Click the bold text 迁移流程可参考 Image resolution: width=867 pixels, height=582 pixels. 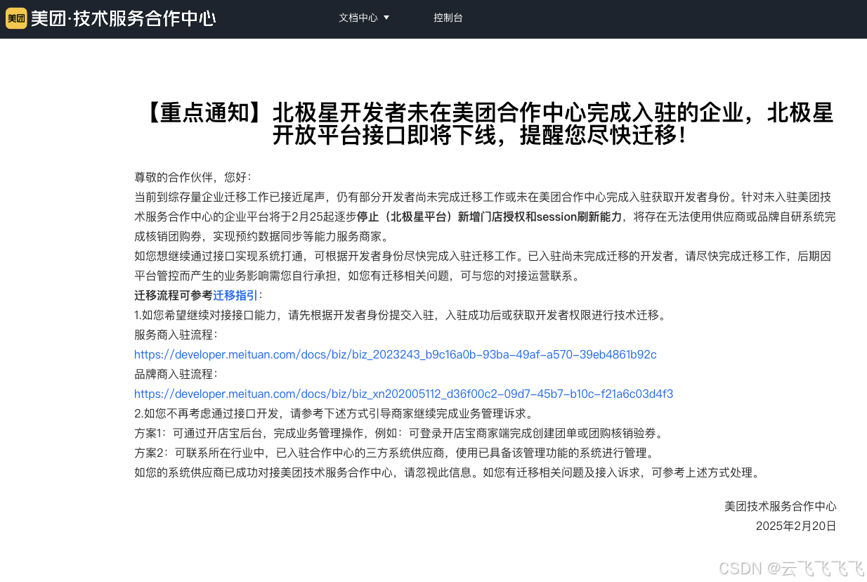point(174,295)
